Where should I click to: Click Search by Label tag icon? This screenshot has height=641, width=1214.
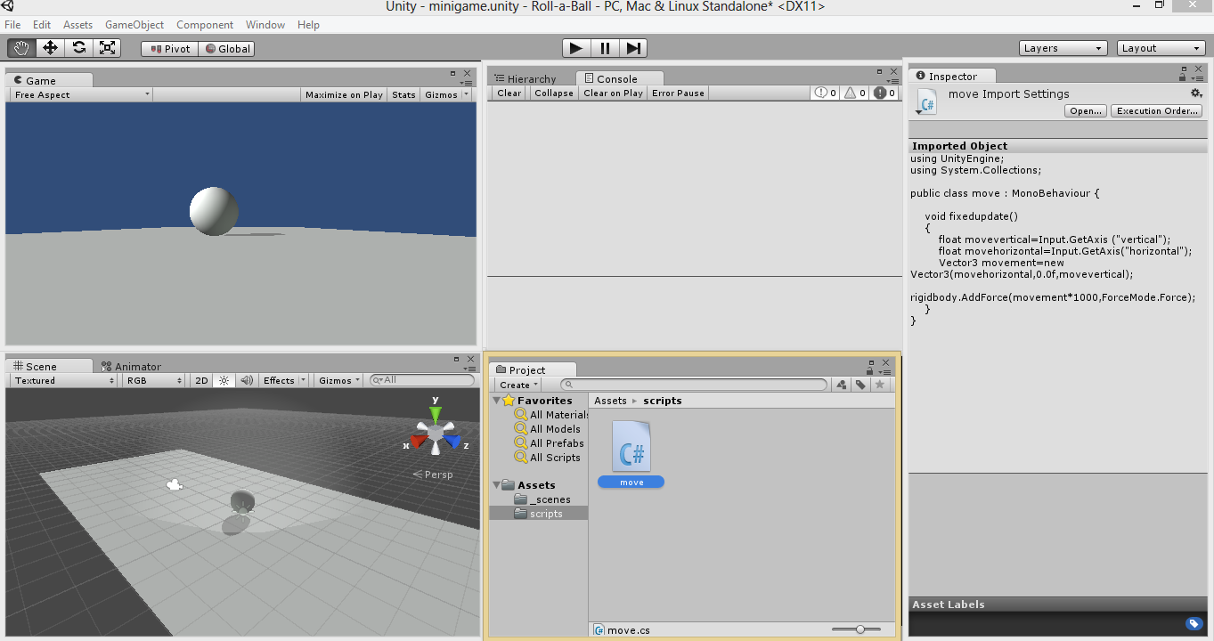860,385
